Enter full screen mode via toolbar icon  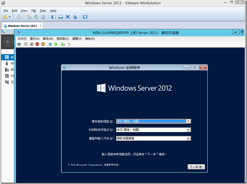pos(68,17)
